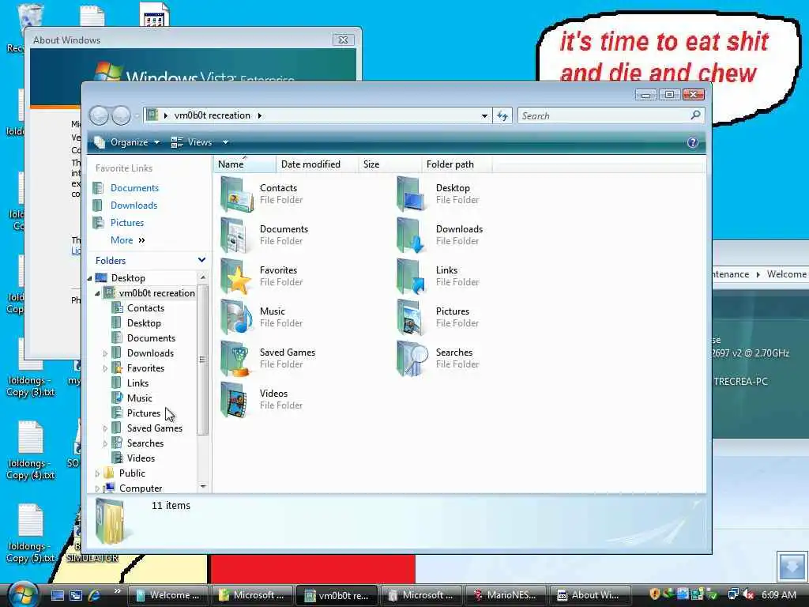Viewport: 809px width, 607px height.
Task: Sort by Name column header
Action: click(x=245, y=164)
